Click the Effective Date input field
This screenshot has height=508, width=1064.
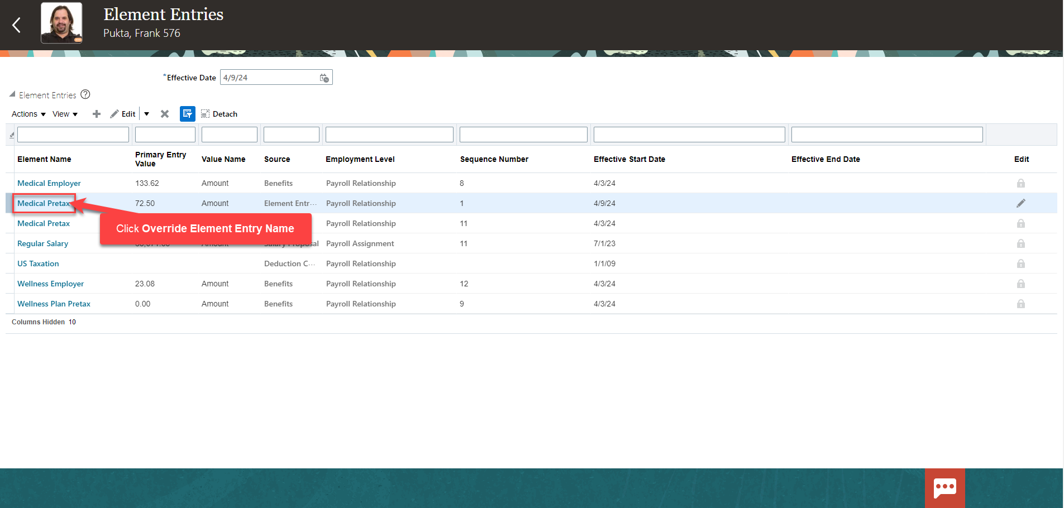269,78
